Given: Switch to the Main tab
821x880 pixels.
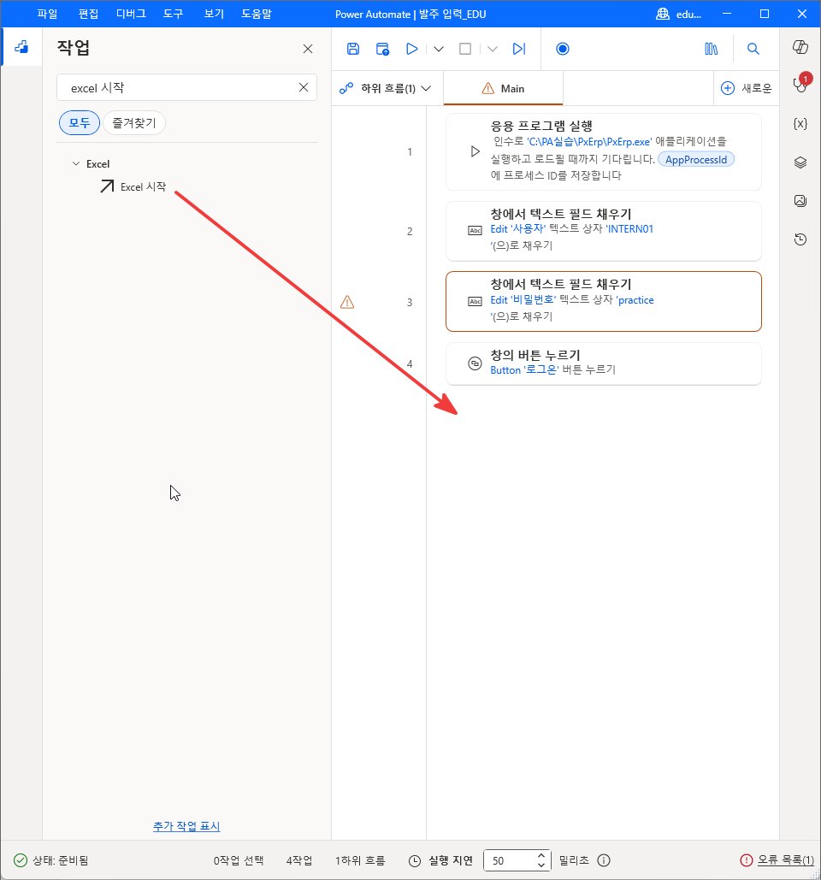Looking at the screenshot, I should [503, 89].
